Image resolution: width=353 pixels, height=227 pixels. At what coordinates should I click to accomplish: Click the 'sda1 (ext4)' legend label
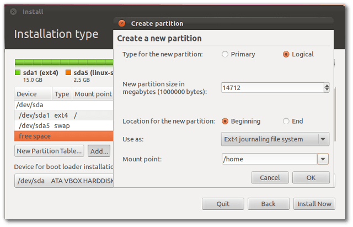(x=40, y=73)
